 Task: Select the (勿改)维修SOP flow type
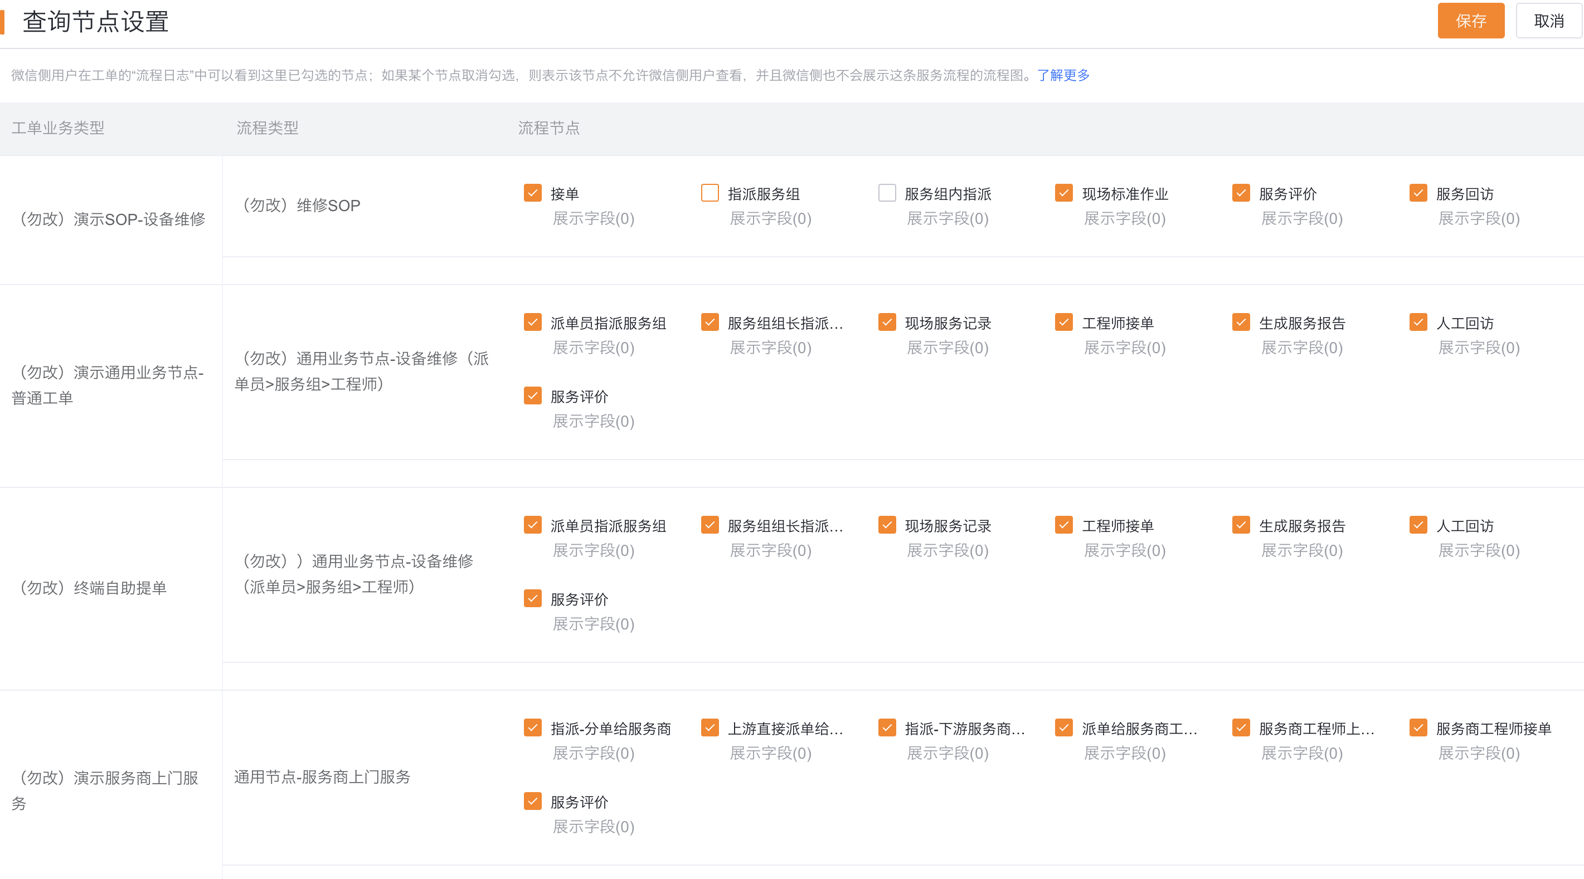click(298, 206)
